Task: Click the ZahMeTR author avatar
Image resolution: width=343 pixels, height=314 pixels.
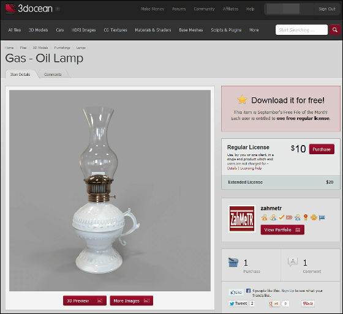Action: tap(242, 219)
